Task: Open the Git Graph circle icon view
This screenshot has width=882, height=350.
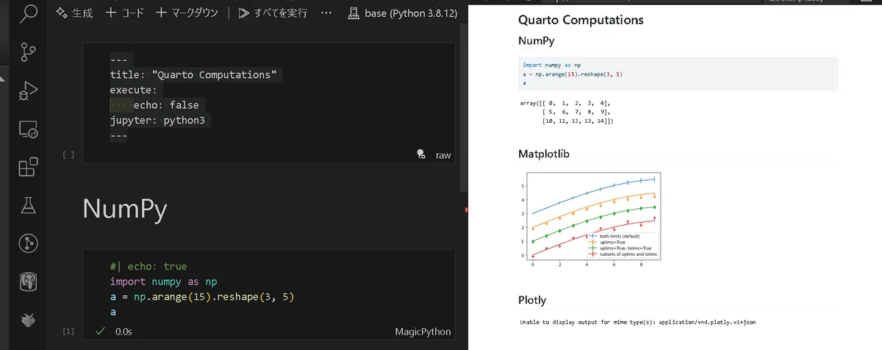Action: click(x=29, y=243)
